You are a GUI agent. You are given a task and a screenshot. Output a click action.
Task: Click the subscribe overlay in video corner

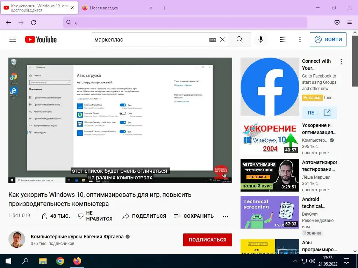221,171
